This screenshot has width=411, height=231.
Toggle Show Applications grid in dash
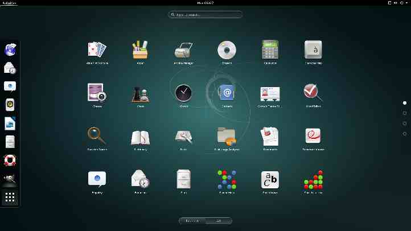tap(10, 197)
